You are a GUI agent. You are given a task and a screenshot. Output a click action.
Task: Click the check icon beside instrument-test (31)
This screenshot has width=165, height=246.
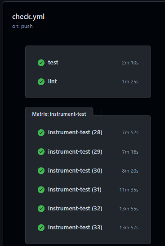click(41, 190)
